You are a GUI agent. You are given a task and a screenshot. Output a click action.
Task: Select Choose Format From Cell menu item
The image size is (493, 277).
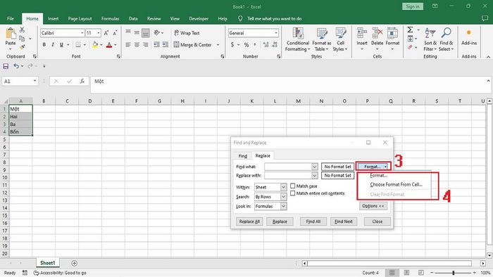pyautogui.click(x=396, y=184)
